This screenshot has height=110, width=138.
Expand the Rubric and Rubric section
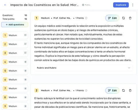(x=83, y=68)
